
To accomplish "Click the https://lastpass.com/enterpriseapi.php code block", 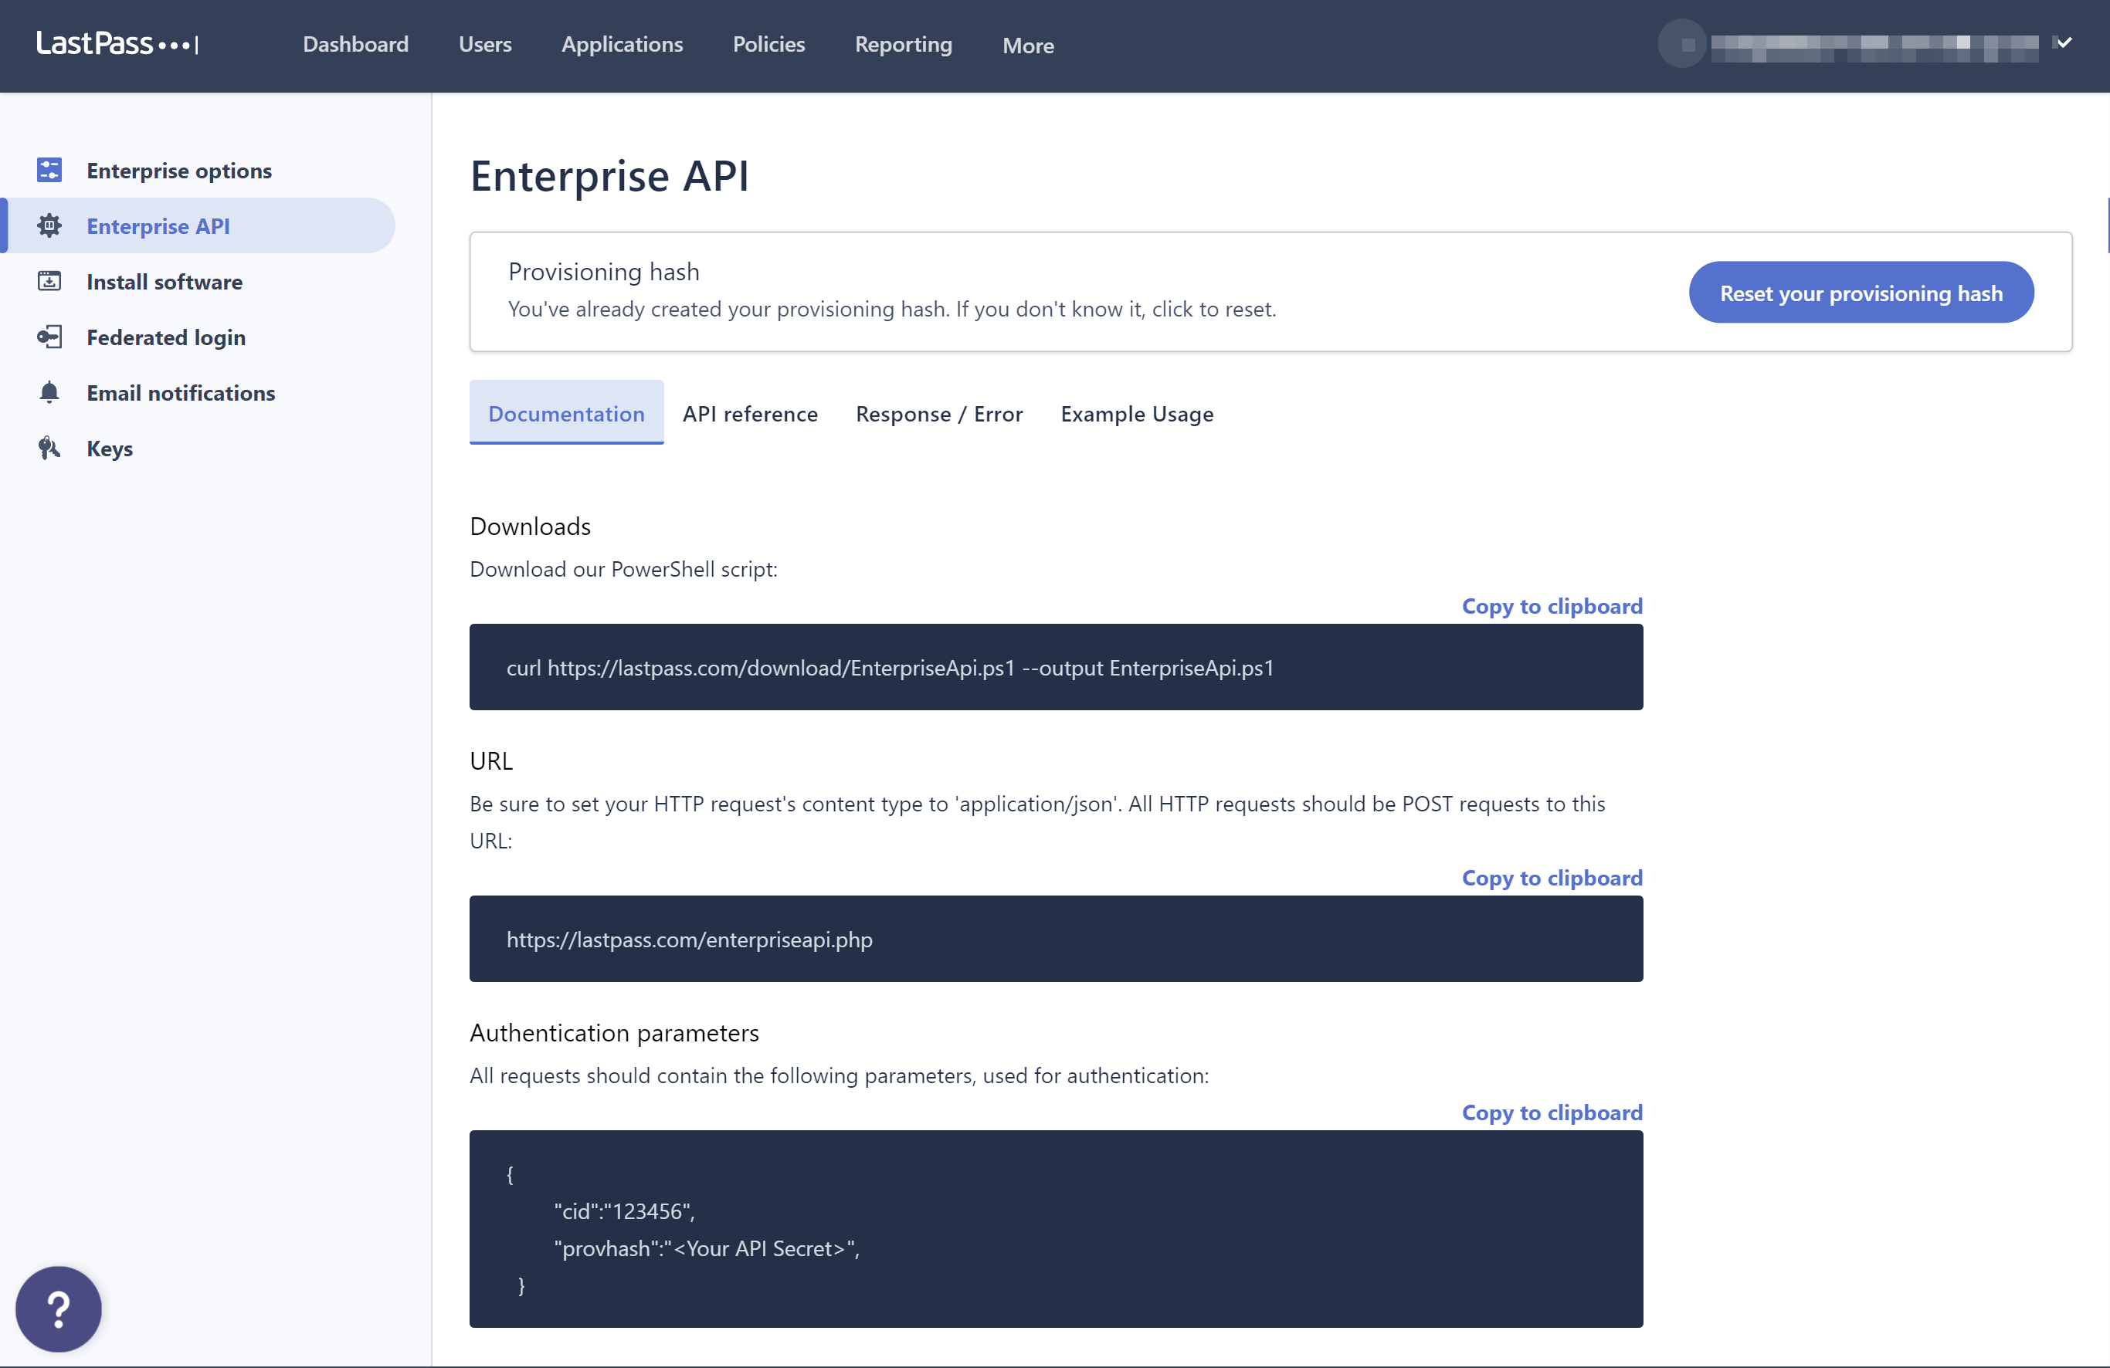I will point(1056,940).
